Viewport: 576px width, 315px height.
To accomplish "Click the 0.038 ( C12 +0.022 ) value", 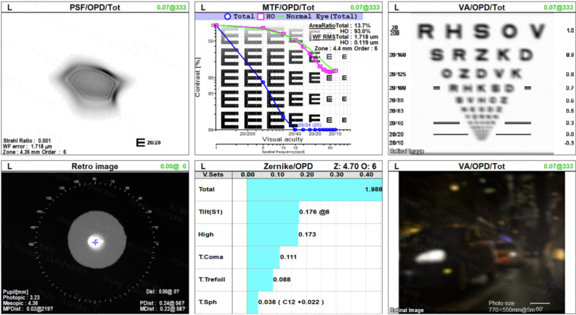I will (291, 302).
